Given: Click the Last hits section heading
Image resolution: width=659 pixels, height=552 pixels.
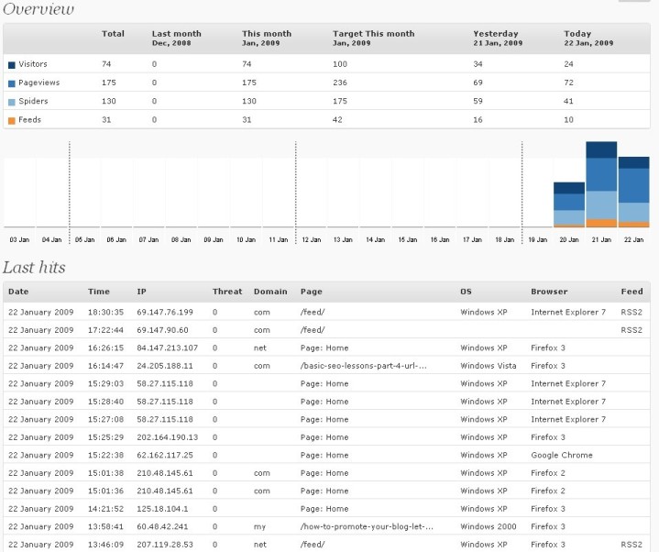Looking at the screenshot, I should (33, 267).
